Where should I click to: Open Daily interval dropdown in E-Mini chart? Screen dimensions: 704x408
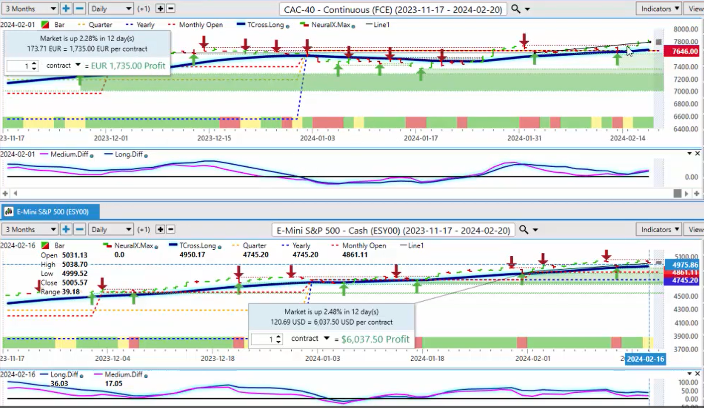pyautogui.click(x=111, y=229)
